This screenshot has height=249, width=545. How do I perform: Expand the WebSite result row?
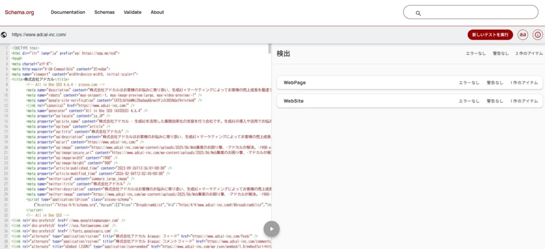point(409,101)
